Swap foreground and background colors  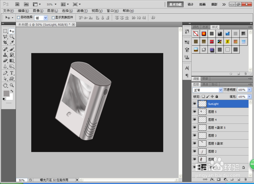12,91
